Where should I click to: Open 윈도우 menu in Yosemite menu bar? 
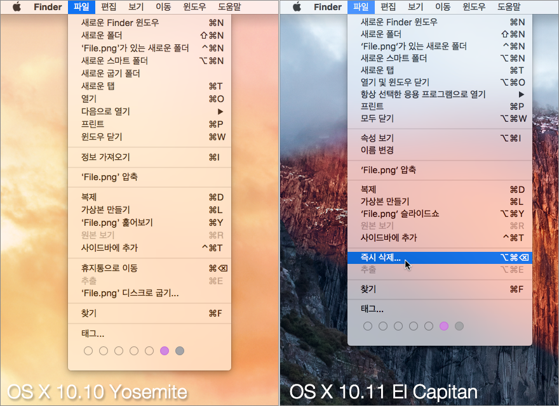tap(194, 7)
